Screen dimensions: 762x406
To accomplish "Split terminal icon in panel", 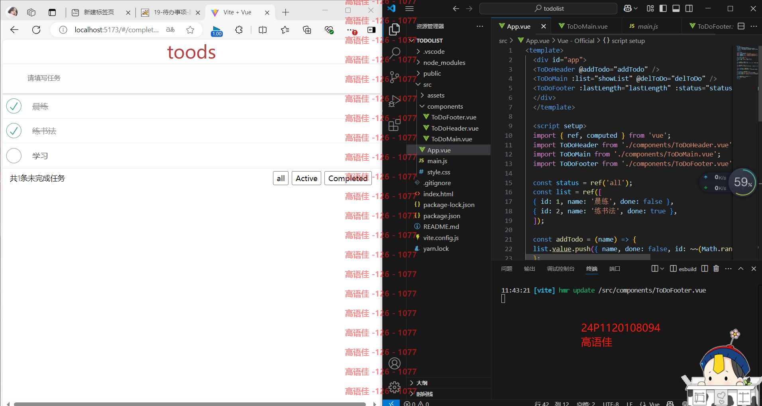I will 705,269.
